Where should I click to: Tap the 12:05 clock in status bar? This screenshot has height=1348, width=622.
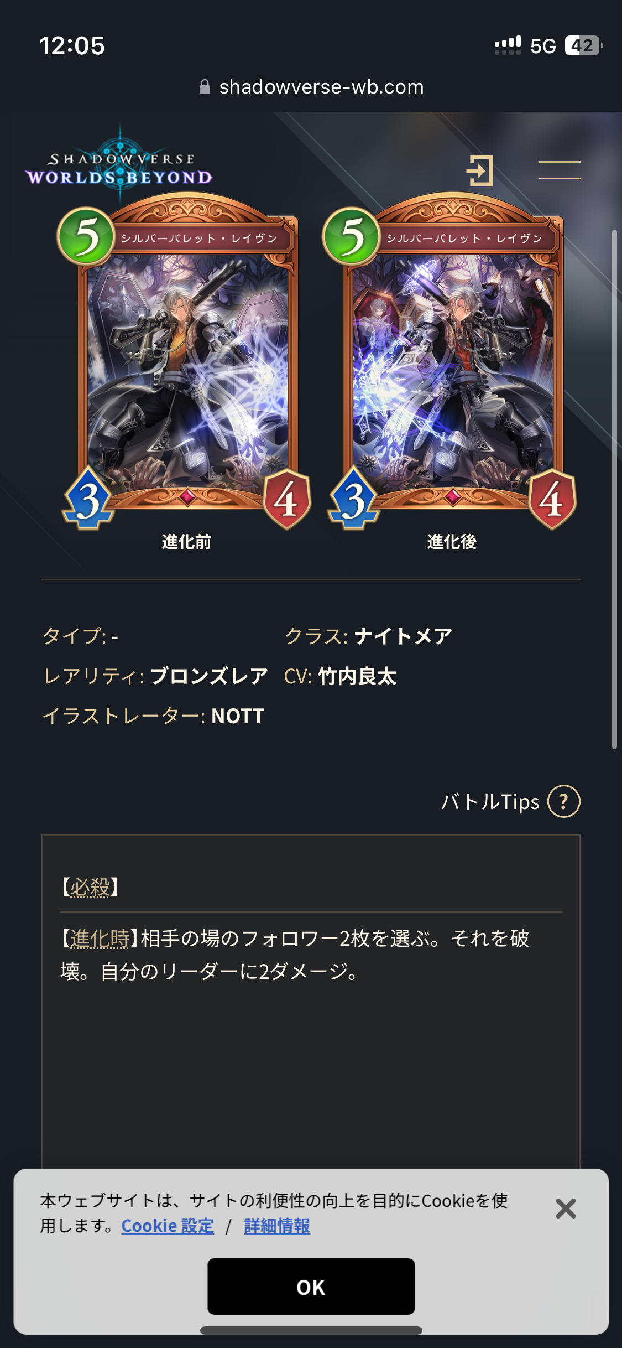pyautogui.click(x=72, y=45)
